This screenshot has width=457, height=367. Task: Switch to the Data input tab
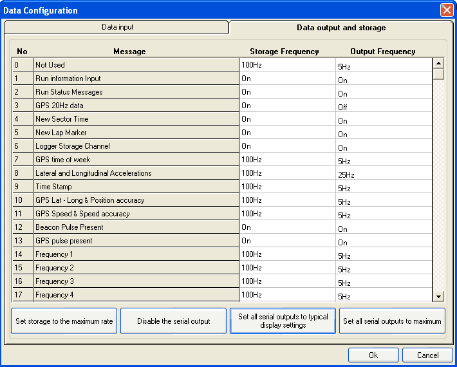click(117, 28)
